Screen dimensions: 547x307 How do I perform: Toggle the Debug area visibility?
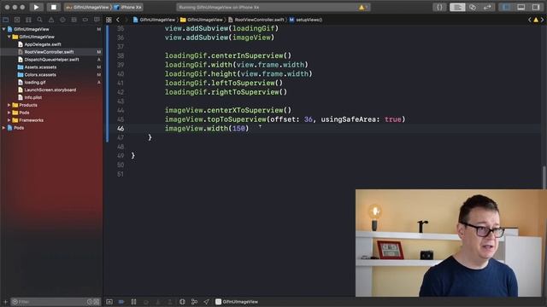(x=521, y=7)
